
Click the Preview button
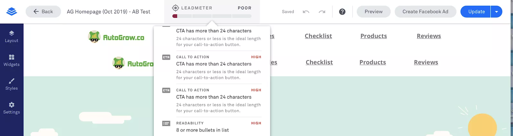(x=374, y=11)
